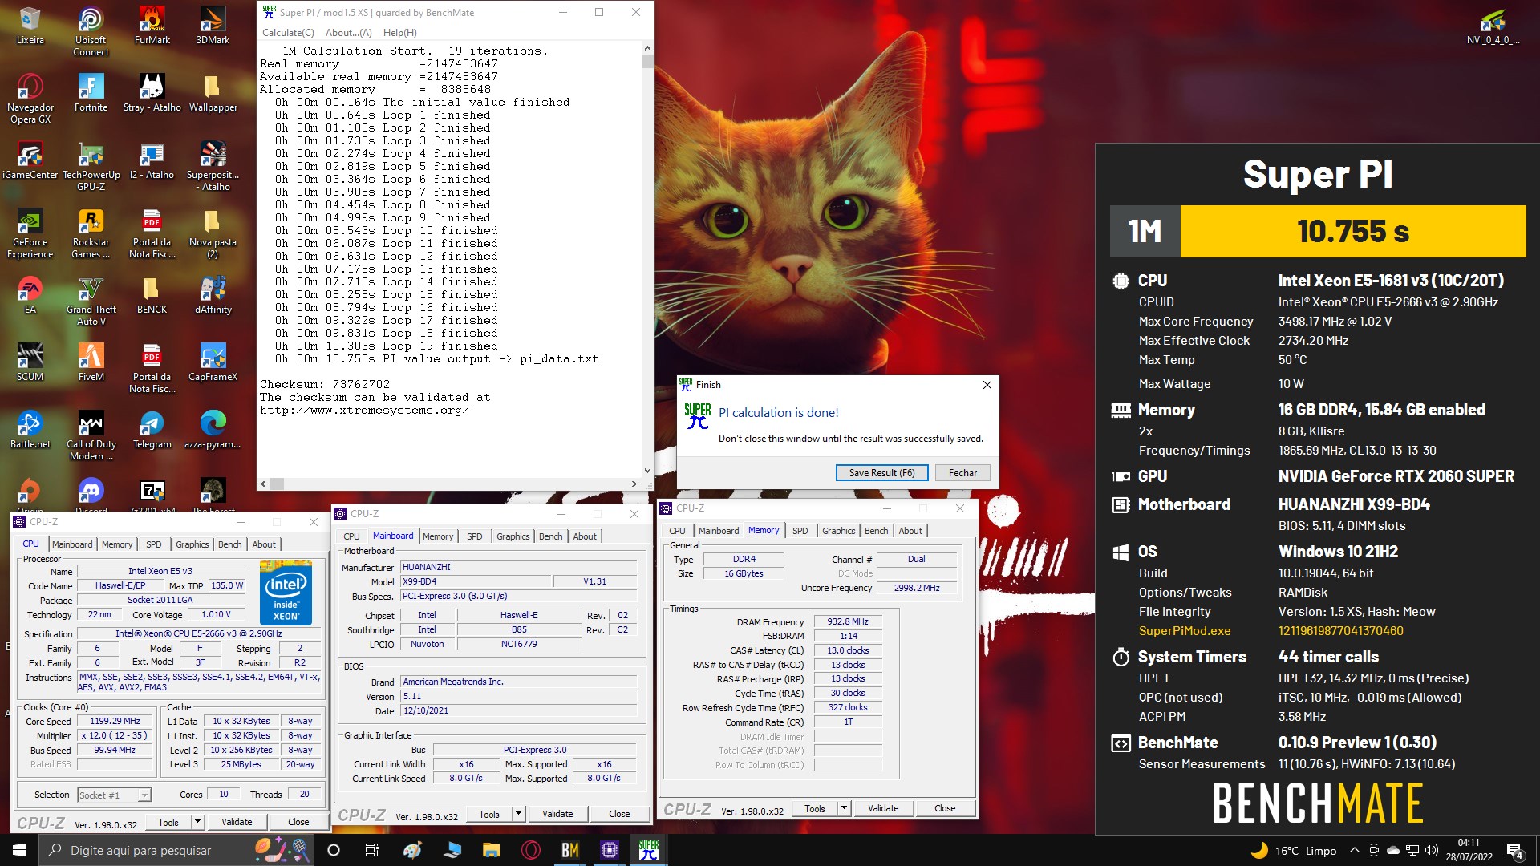The height and width of the screenshot is (866, 1540).
Task: Switch to Memory tab in left CPU-Z window
Action: click(x=117, y=544)
